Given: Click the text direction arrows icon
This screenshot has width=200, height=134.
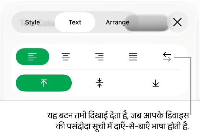Looking at the screenshot, I should pos(167,57).
